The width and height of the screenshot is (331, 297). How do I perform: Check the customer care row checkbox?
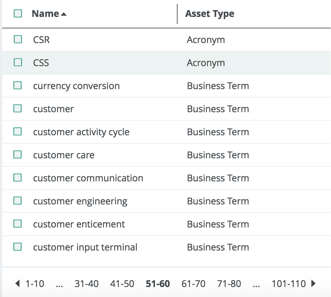click(18, 155)
